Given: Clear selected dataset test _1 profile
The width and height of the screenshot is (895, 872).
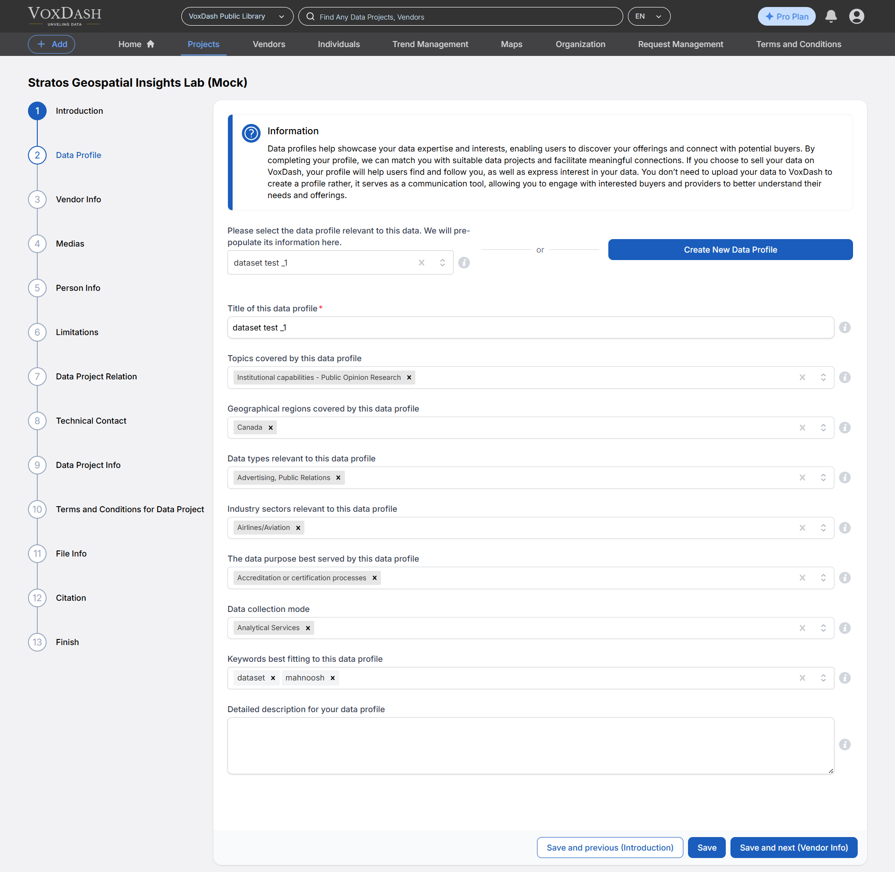Looking at the screenshot, I should (421, 263).
